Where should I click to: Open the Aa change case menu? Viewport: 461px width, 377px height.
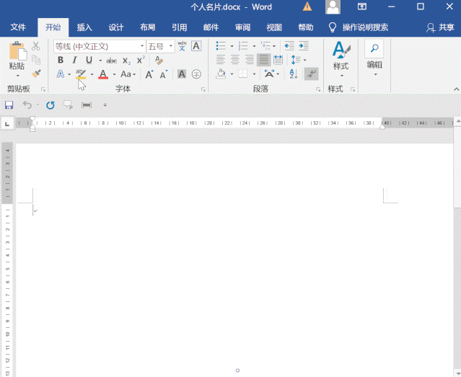(128, 74)
